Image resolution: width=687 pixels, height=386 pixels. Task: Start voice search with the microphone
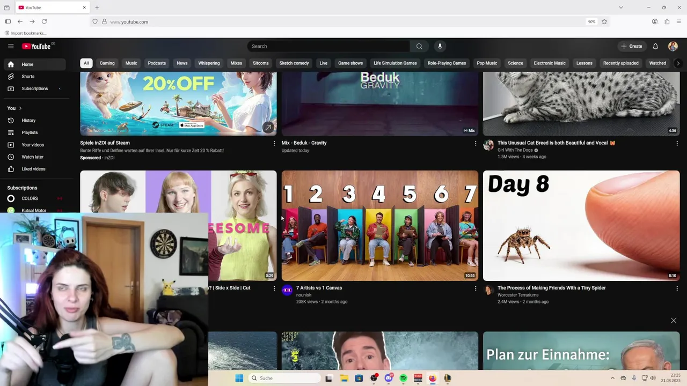[x=440, y=46]
